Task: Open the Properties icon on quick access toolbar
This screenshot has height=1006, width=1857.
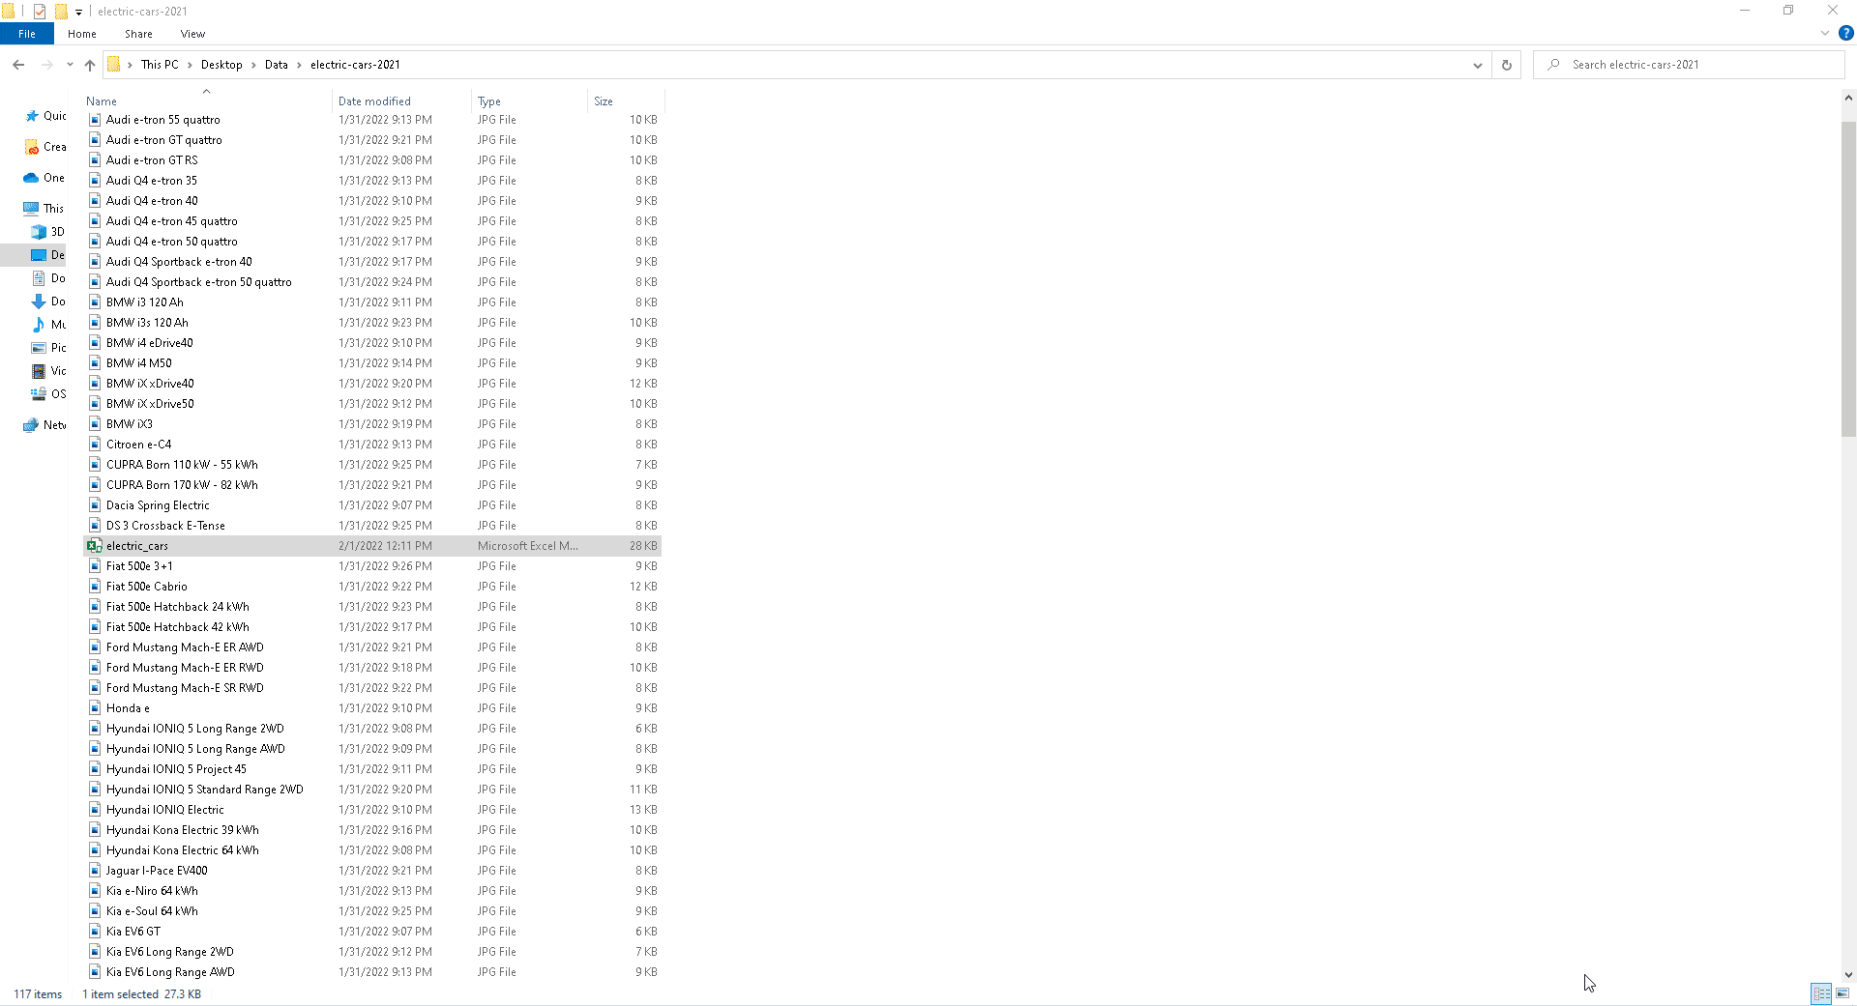Action: point(39,11)
